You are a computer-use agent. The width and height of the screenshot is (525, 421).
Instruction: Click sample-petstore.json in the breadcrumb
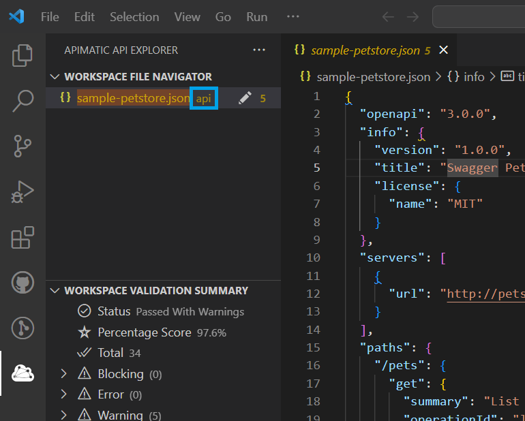point(374,77)
